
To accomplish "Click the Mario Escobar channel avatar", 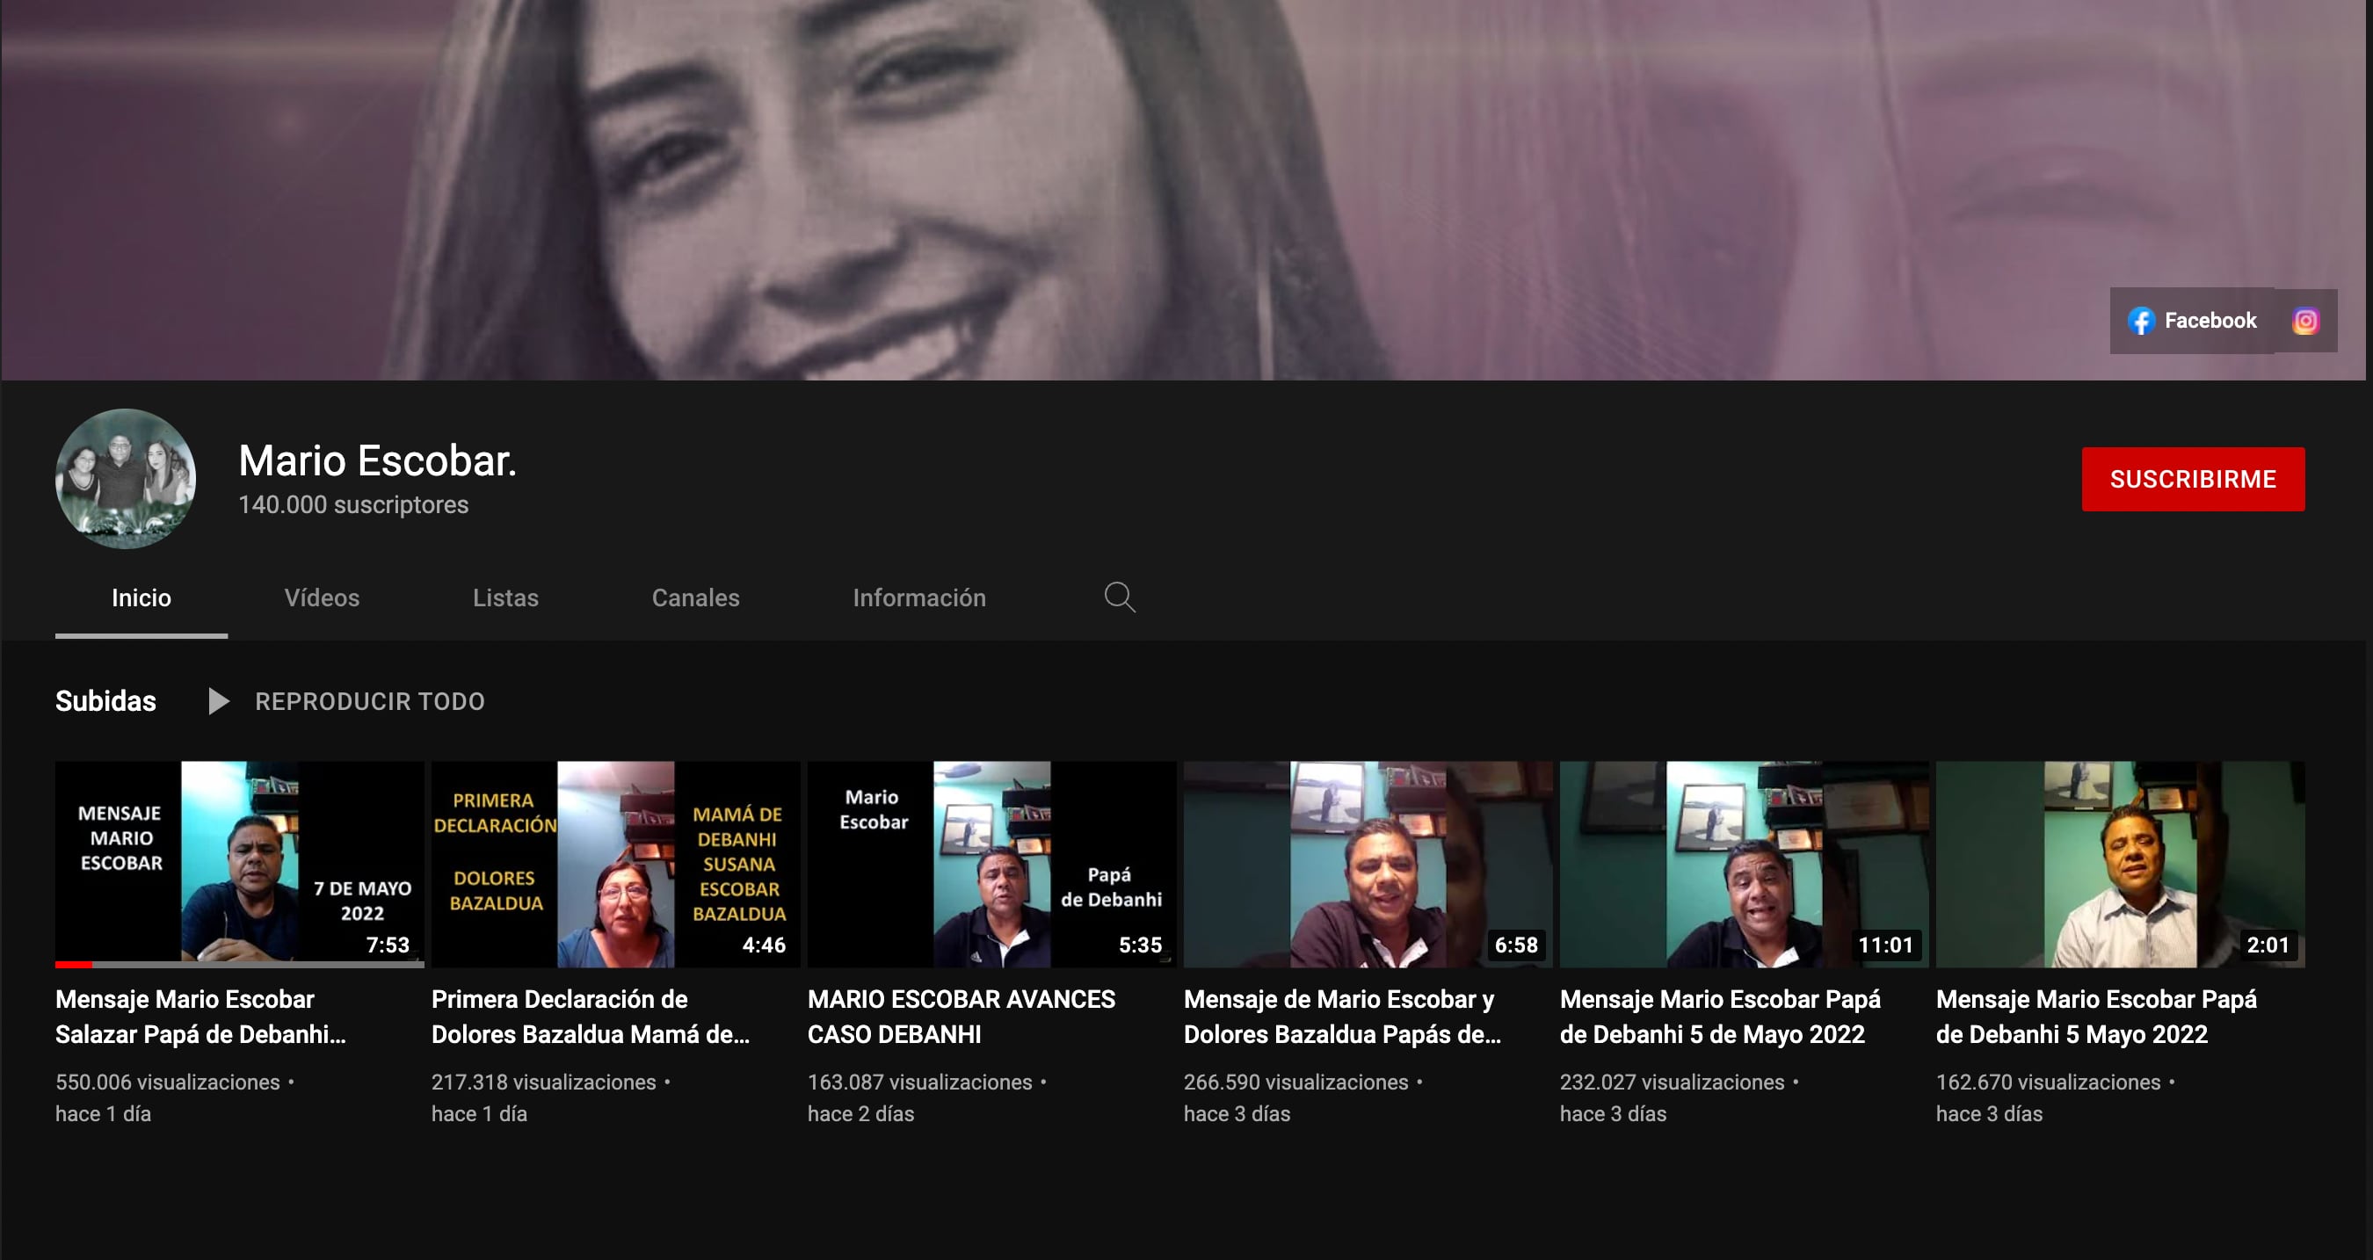I will (x=126, y=479).
